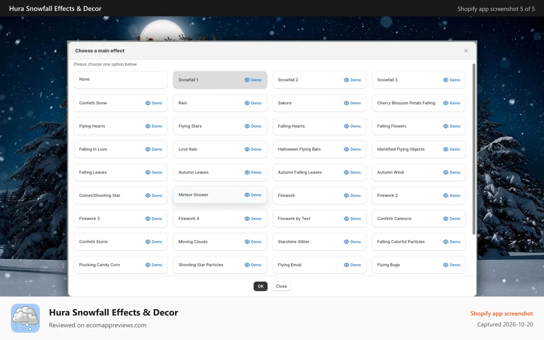Pick the Flying Emoji effect
The height and width of the screenshot is (340, 544).
(320, 265)
